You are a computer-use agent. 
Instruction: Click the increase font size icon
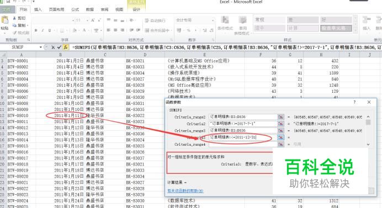[93, 20]
